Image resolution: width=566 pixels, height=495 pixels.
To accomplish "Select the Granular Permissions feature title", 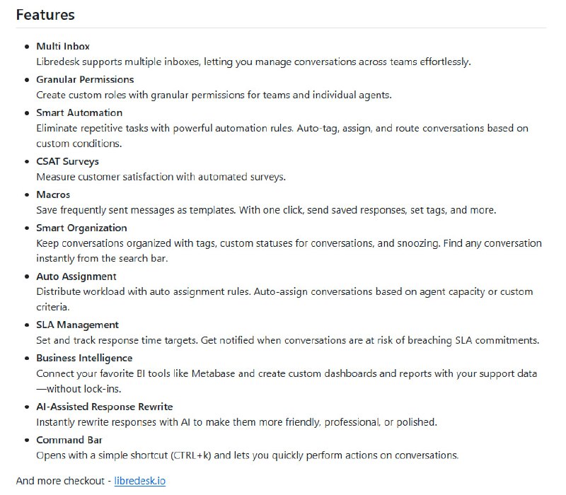I will [x=85, y=79].
